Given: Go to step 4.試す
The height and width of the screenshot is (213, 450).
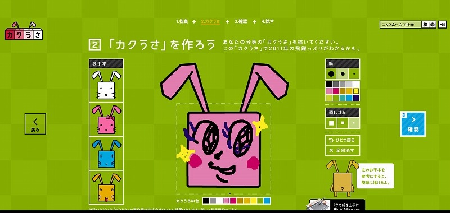Looking at the screenshot, I should (268, 21).
